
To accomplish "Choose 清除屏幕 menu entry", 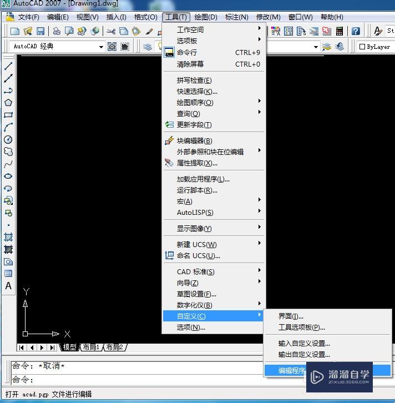I will click(214, 64).
